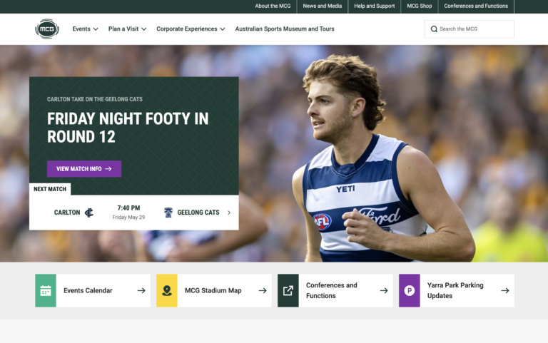Open Yarra Park Parking Updates text link
The height and width of the screenshot is (343, 548).
[455, 291]
